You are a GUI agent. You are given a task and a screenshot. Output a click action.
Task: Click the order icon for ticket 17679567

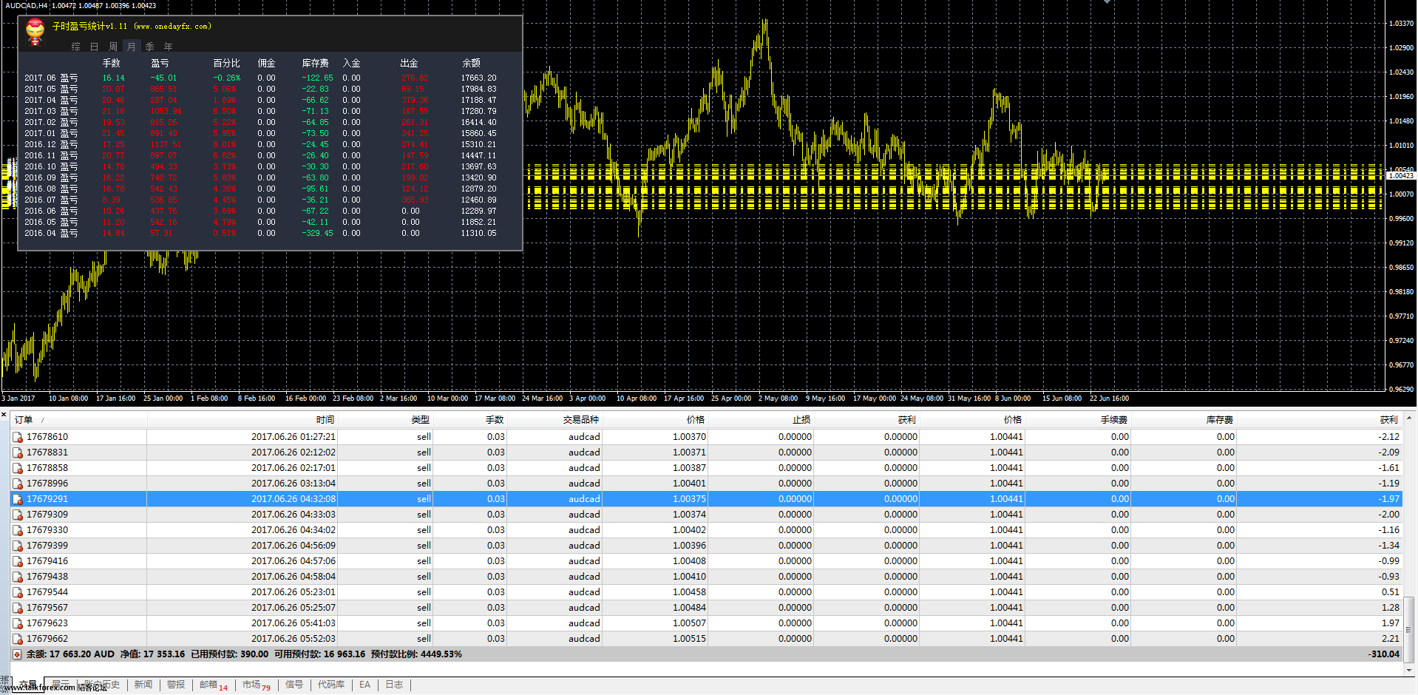(18, 608)
